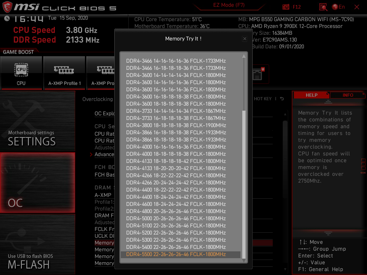The image size is (367, 275).
Task: Select DDR4-4133 18-20-20-20-42 FCLK-1800MHz
Action: [176, 168]
